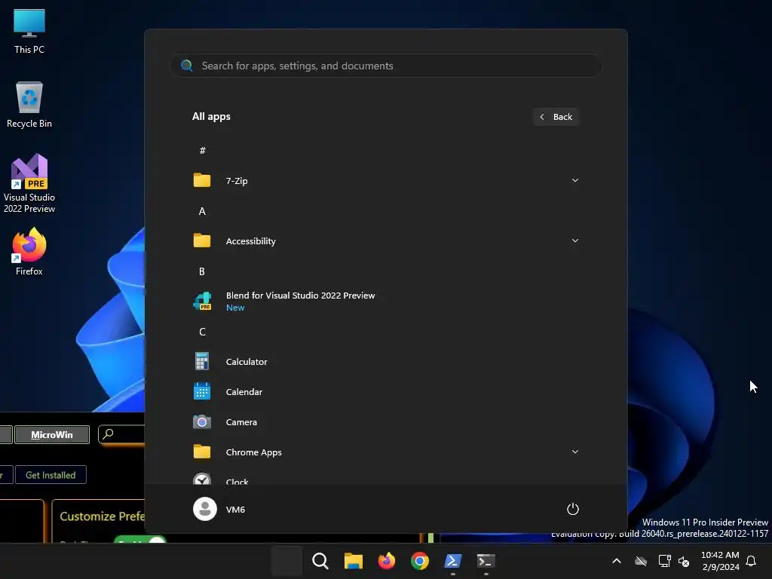The width and height of the screenshot is (772, 579).
Task: Open the 7-Zip folder icon
Action: [202, 180]
